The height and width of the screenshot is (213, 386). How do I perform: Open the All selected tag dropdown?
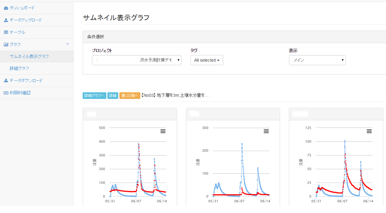pos(207,60)
